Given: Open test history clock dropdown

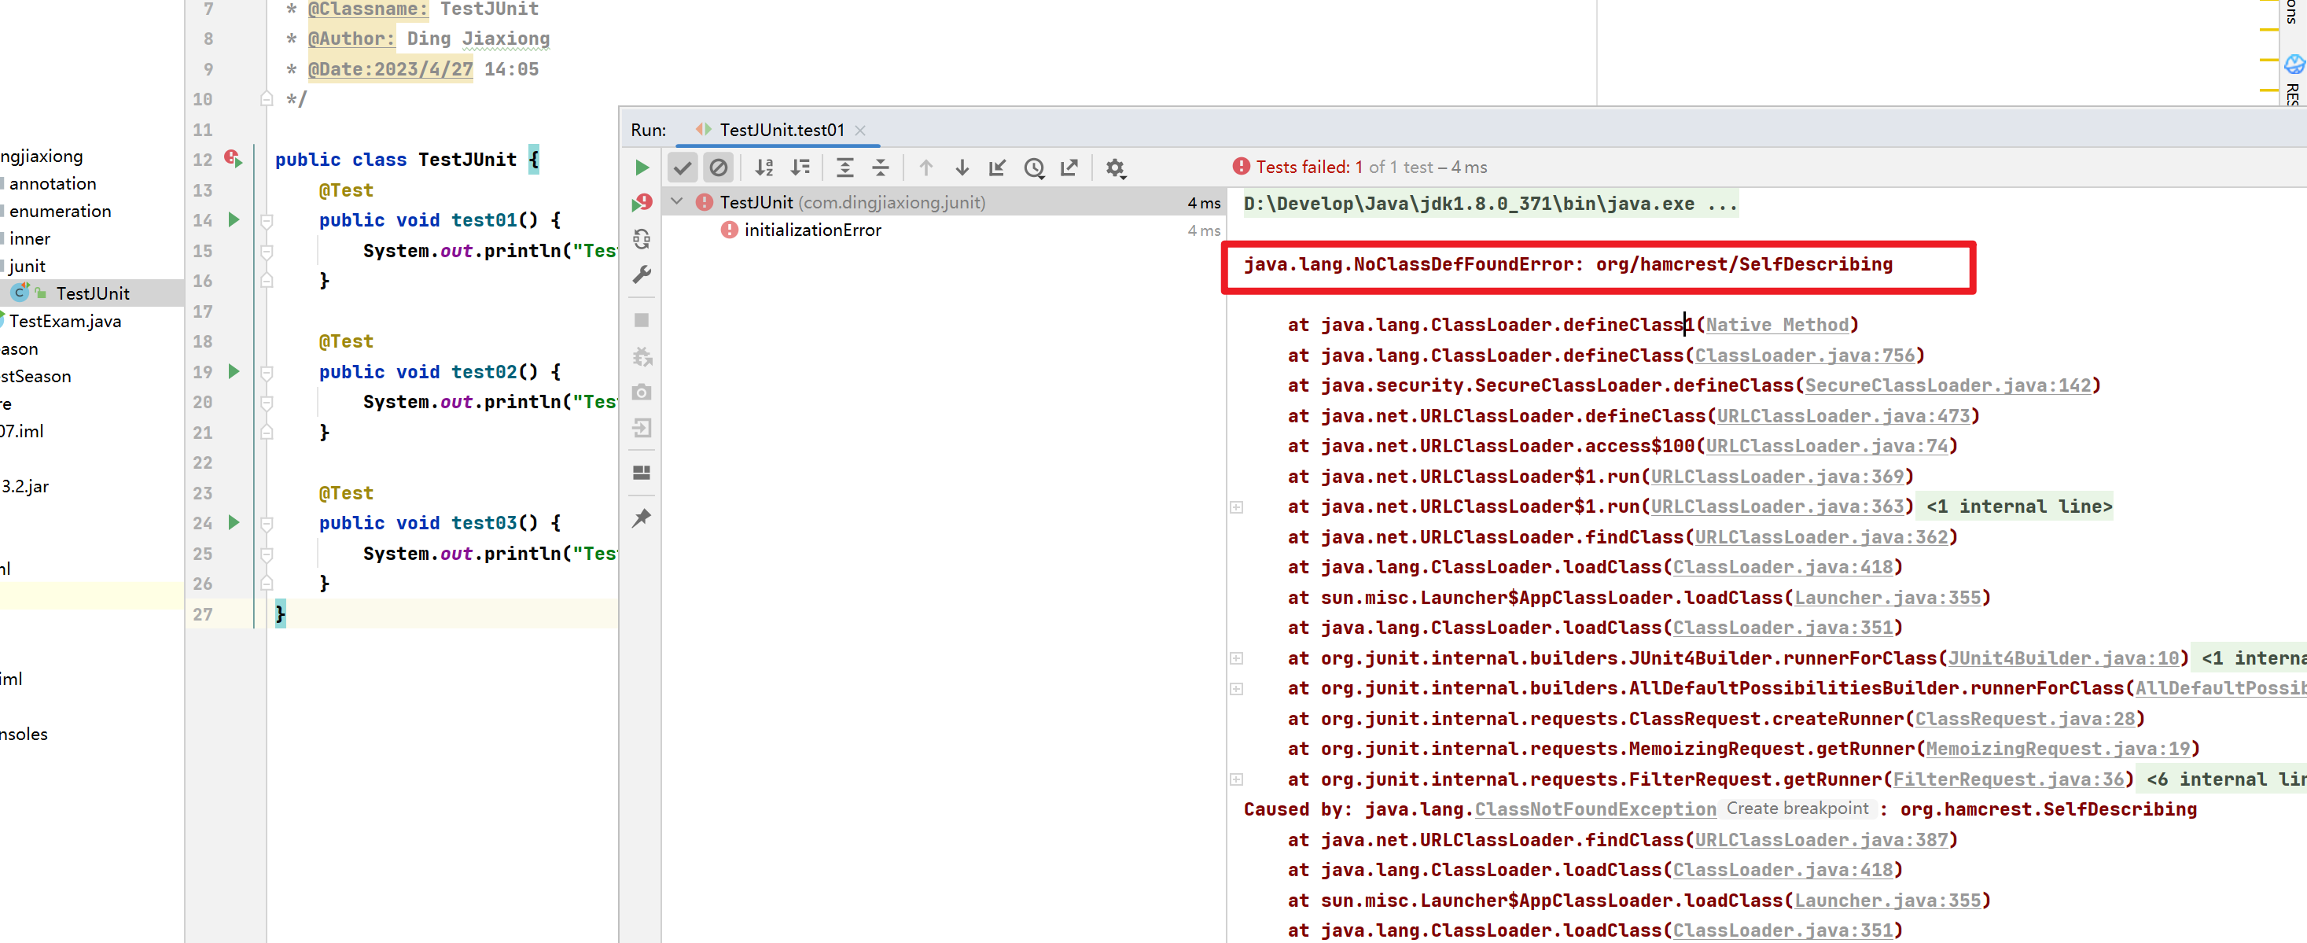Looking at the screenshot, I should (x=1033, y=168).
